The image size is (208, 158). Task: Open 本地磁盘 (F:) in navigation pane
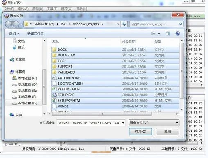[x=25, y=97]
